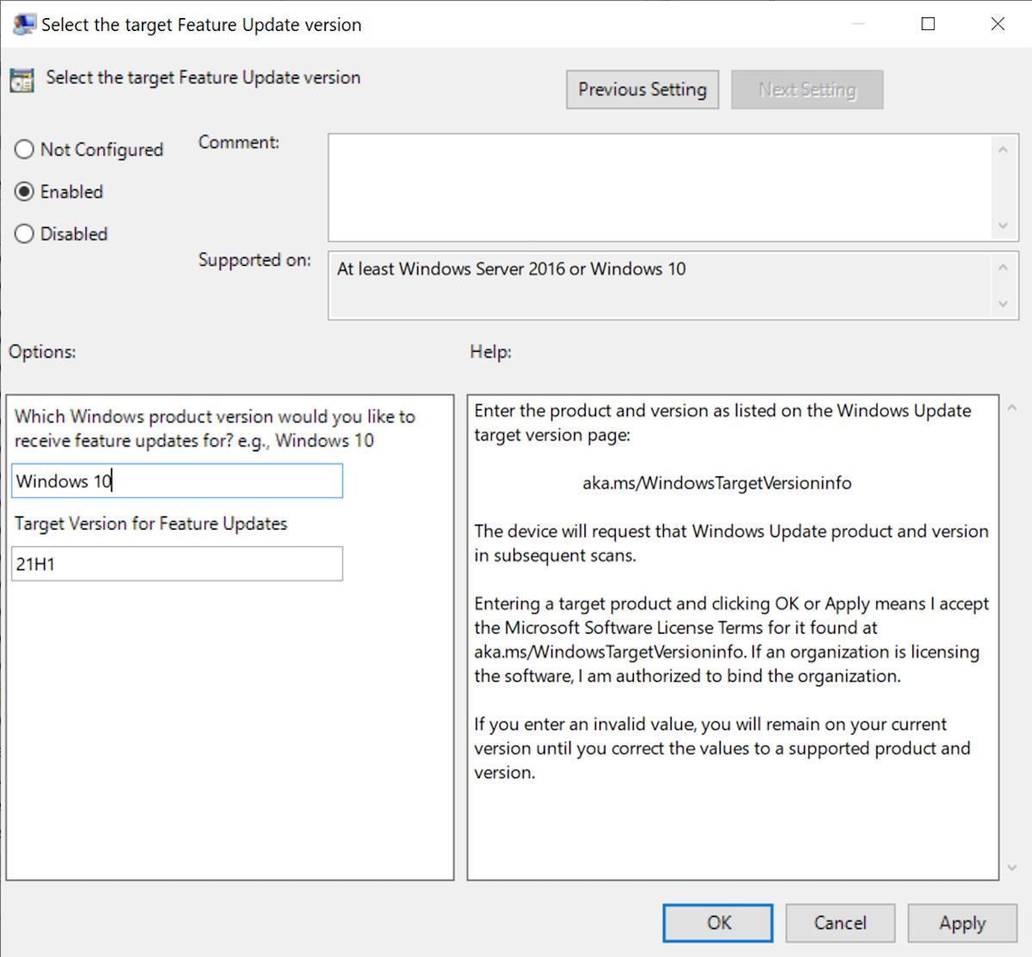Select the Enabled radio button
This screenshot has height=957, width=1032.
(x=25, y=192)
